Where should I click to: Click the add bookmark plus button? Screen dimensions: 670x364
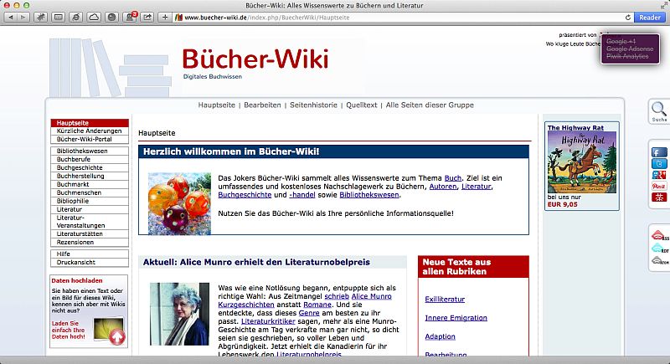click(165, 17)
